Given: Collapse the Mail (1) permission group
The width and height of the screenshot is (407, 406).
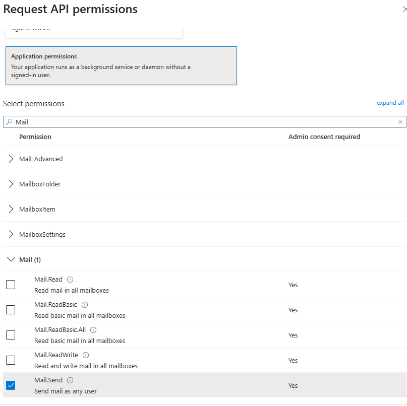Looking at the screenshot, I should point(11,259).
